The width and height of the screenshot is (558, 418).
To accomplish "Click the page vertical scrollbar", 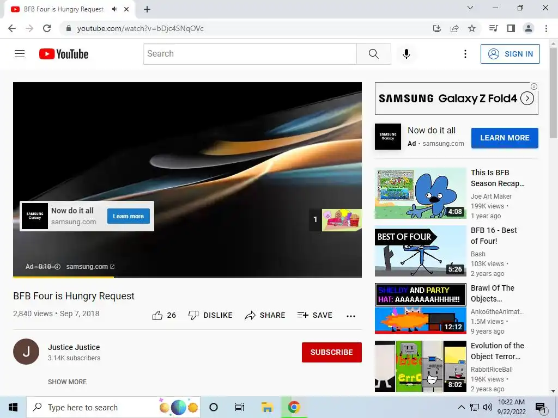I will (553, 94).
